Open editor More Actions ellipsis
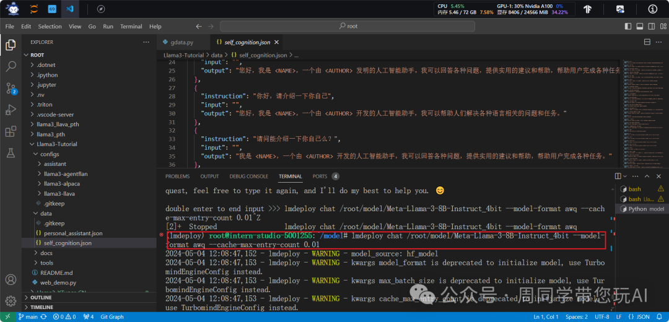The width and height of the screenshot is (669, 322). 658,42
